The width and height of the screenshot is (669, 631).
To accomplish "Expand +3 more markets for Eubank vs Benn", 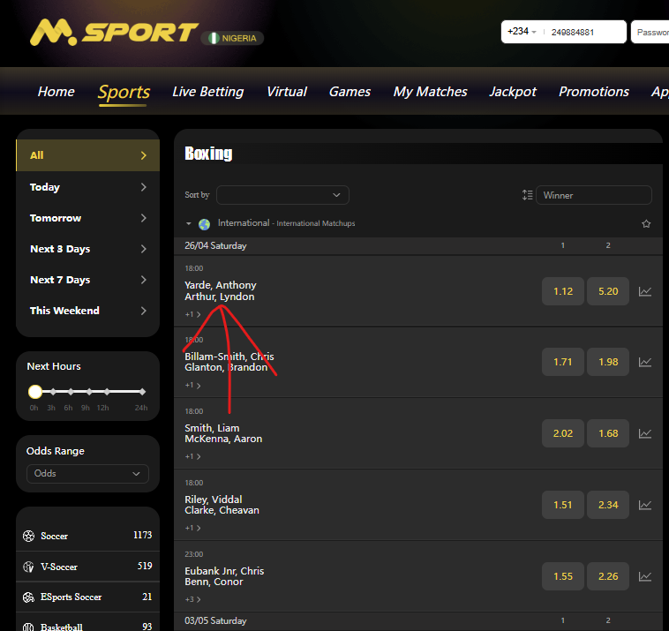I will 192,599.
